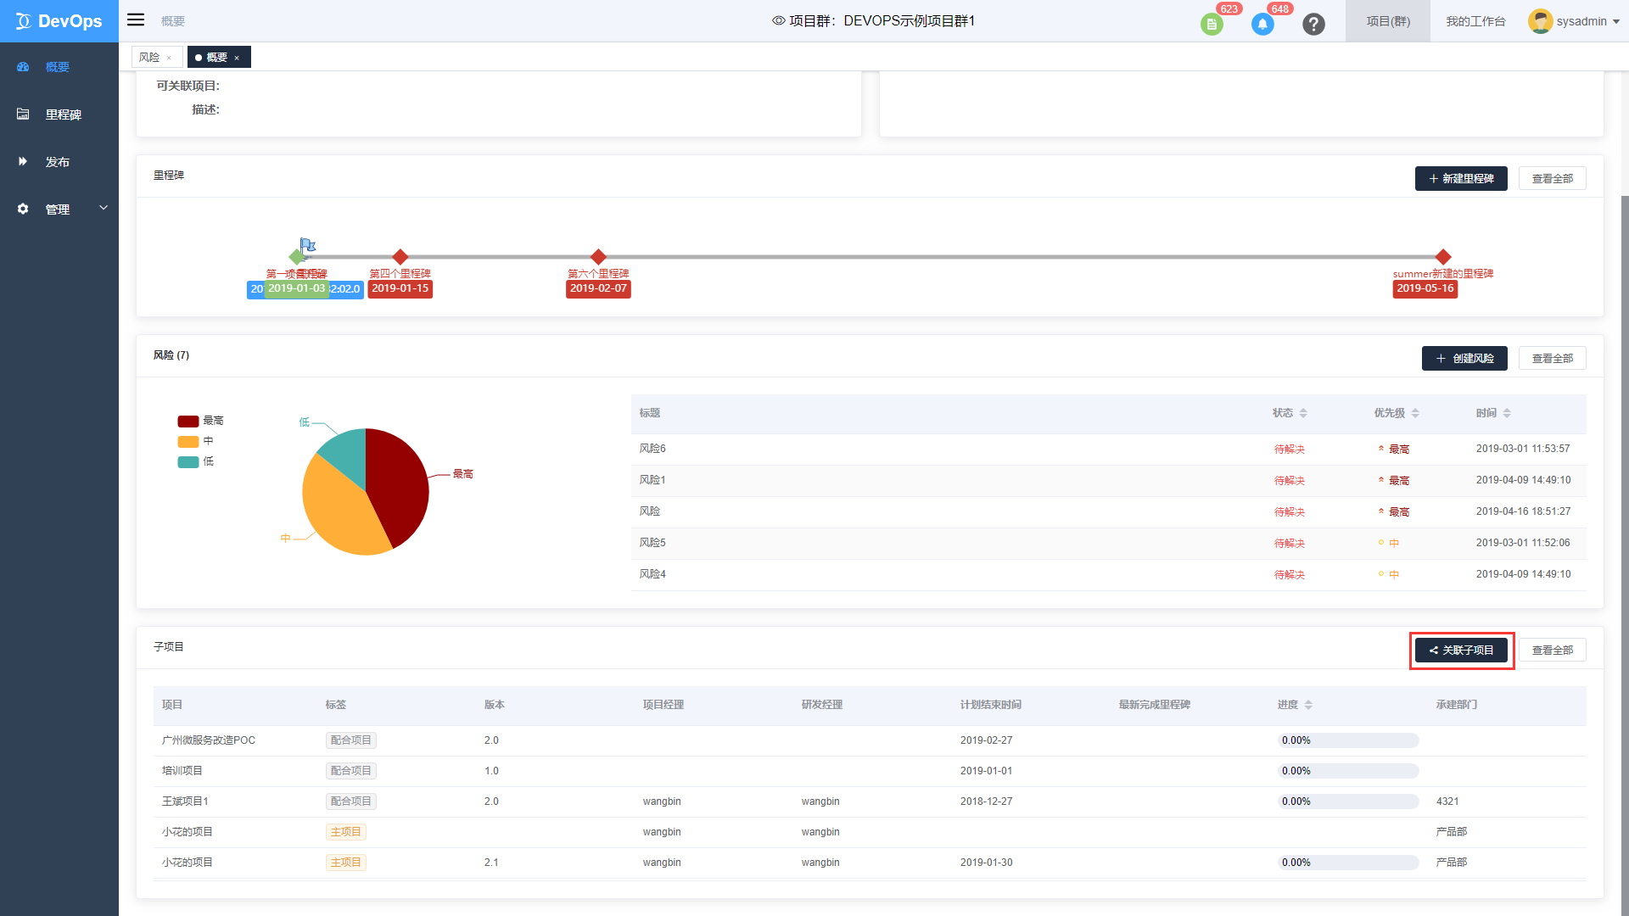This screenshot has height=916, width=1629.
Task: Click the help question mark icon
Action: 1314,20
